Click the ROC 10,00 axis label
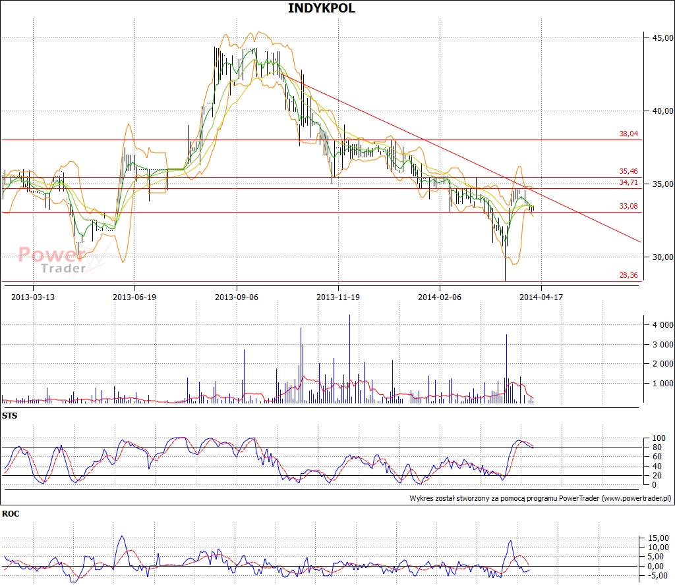 (659, 548)
